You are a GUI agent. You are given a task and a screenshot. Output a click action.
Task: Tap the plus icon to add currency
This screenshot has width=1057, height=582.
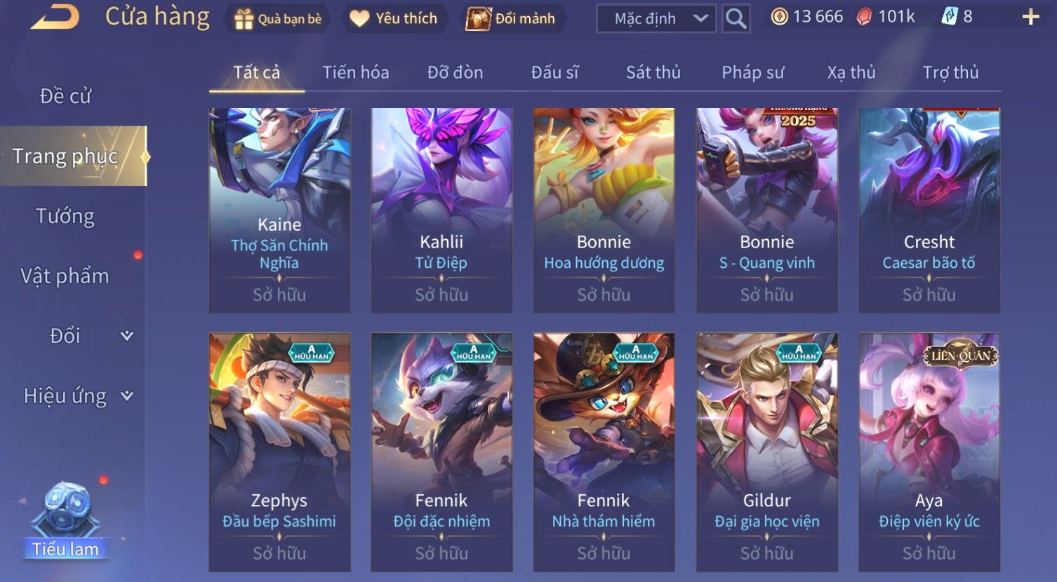[x=1030, y=17]
